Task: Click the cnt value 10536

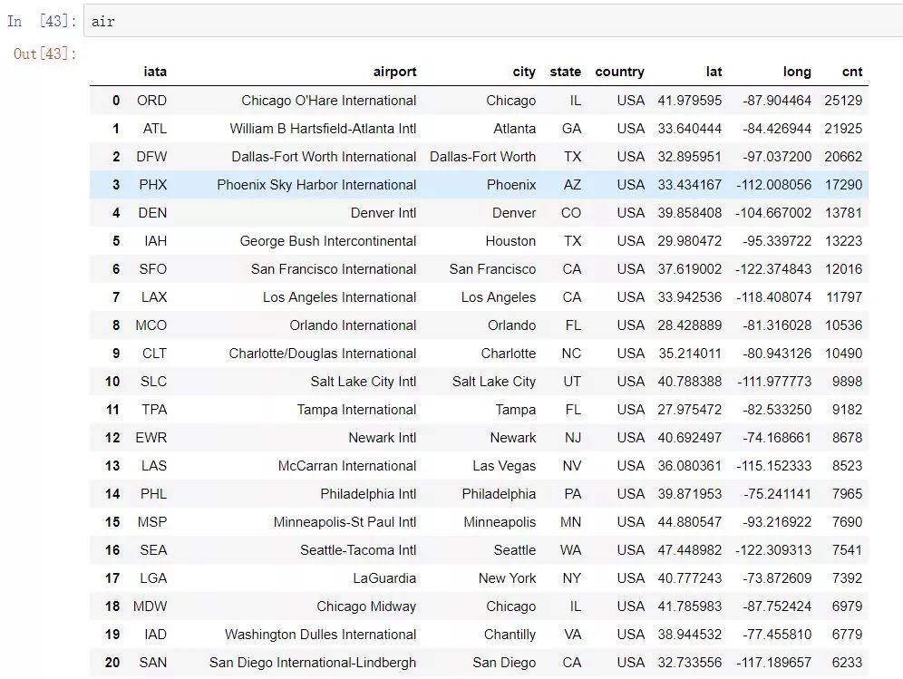Action: tap(843, 325)
